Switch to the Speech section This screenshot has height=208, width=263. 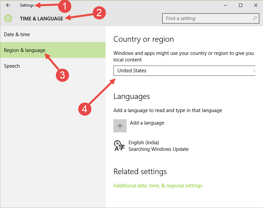(53, 66)
